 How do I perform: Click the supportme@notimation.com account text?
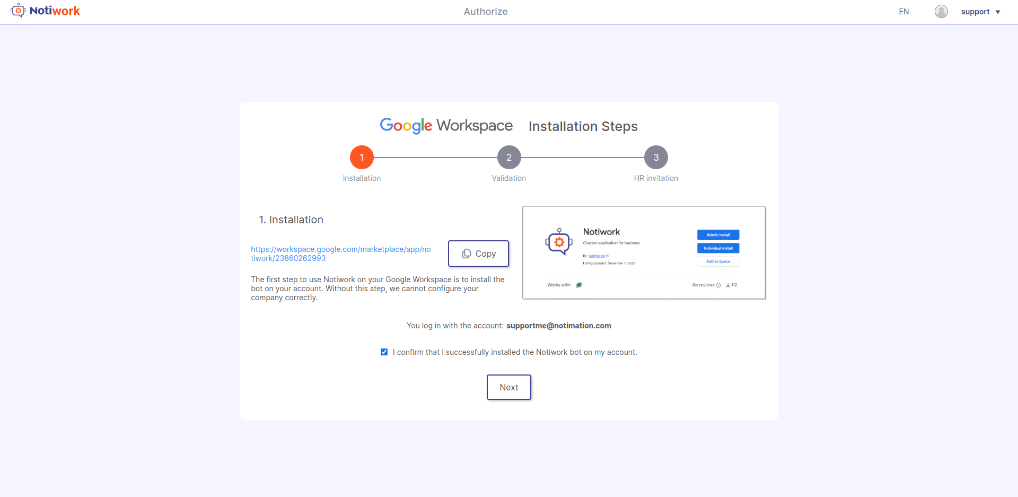[x=559, y=326]
